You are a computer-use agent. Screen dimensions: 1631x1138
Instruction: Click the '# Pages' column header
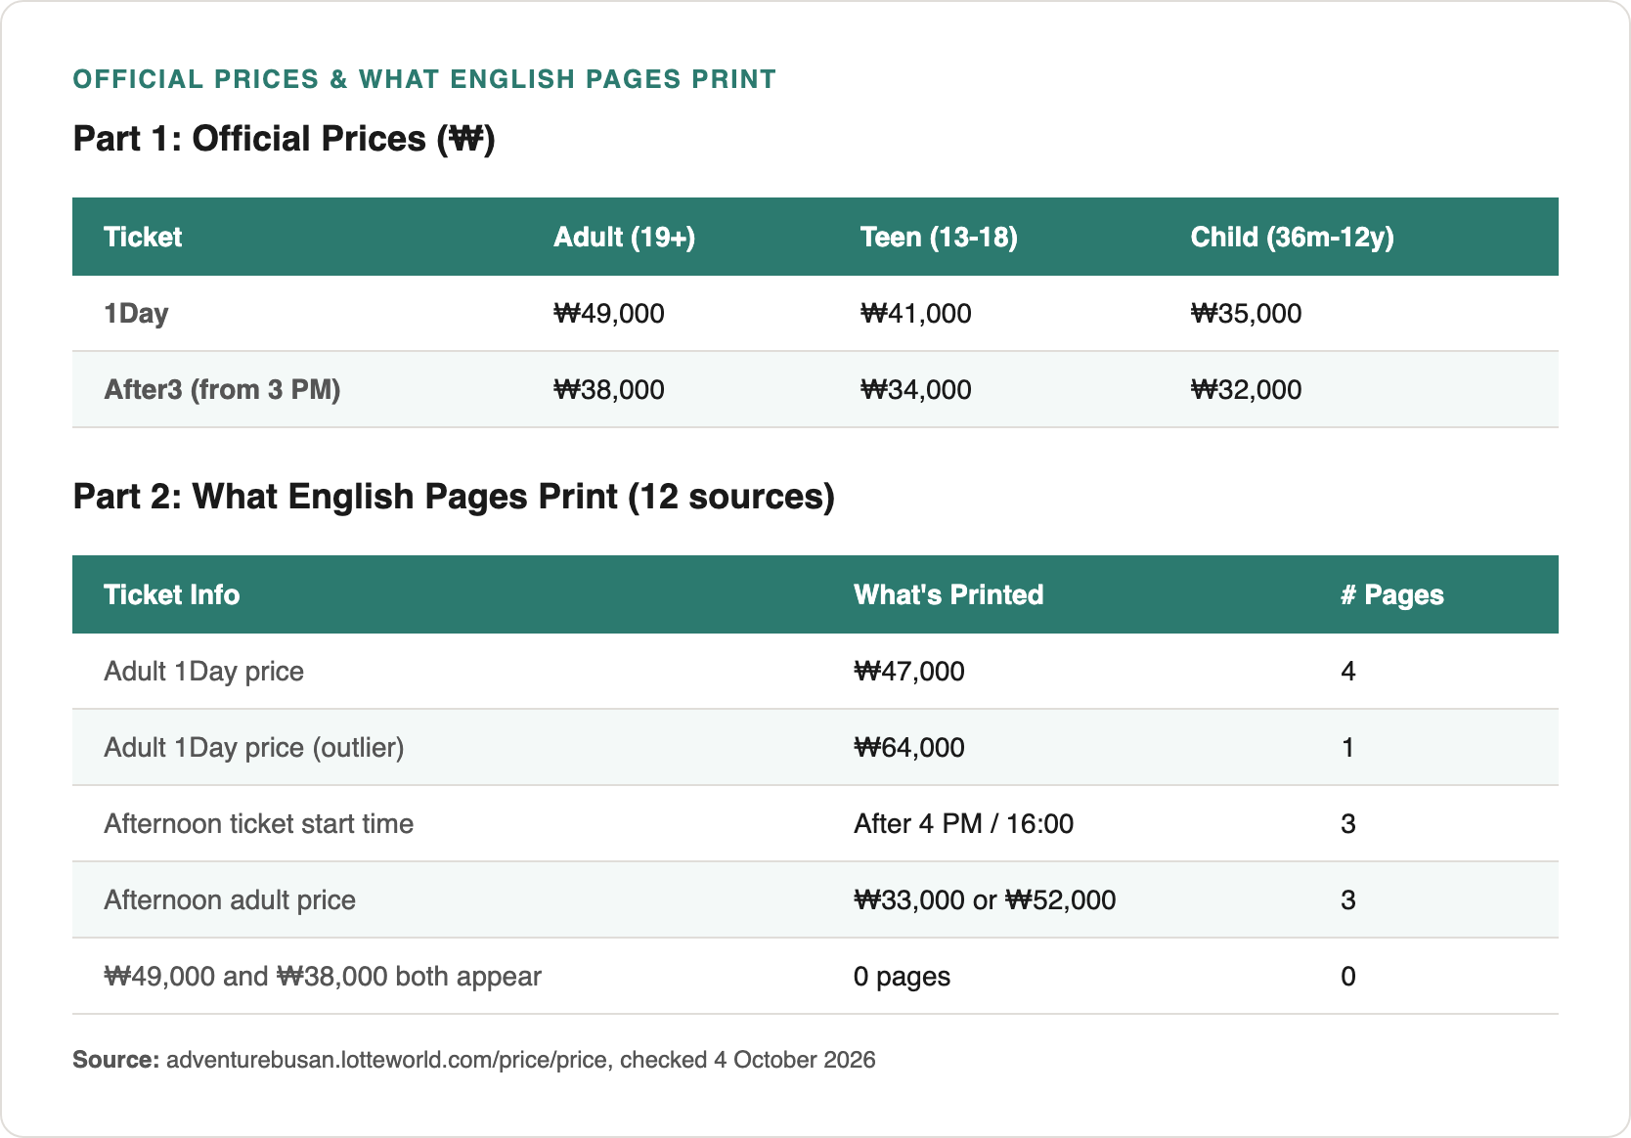point(1392,594)
